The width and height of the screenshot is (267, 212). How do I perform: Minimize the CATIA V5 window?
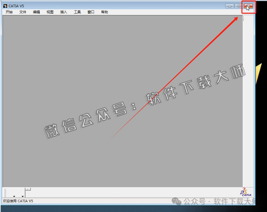point(230,6)
